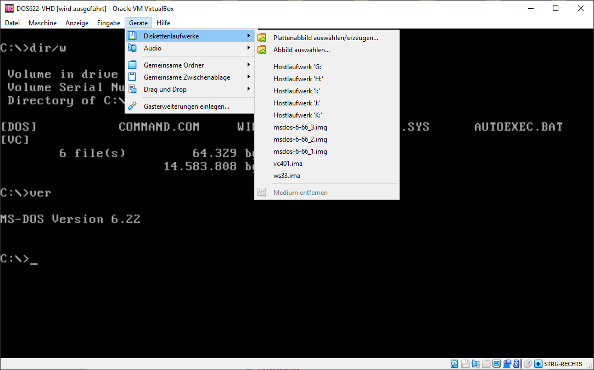Click the resize grip at status bar corner

589,366
